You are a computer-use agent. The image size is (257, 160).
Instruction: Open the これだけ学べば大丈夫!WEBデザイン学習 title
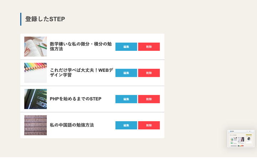click(x=81, y=73)
